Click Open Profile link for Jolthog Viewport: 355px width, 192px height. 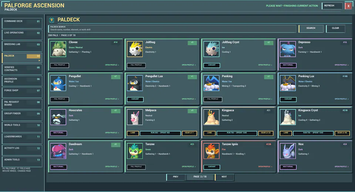(189, 65)
